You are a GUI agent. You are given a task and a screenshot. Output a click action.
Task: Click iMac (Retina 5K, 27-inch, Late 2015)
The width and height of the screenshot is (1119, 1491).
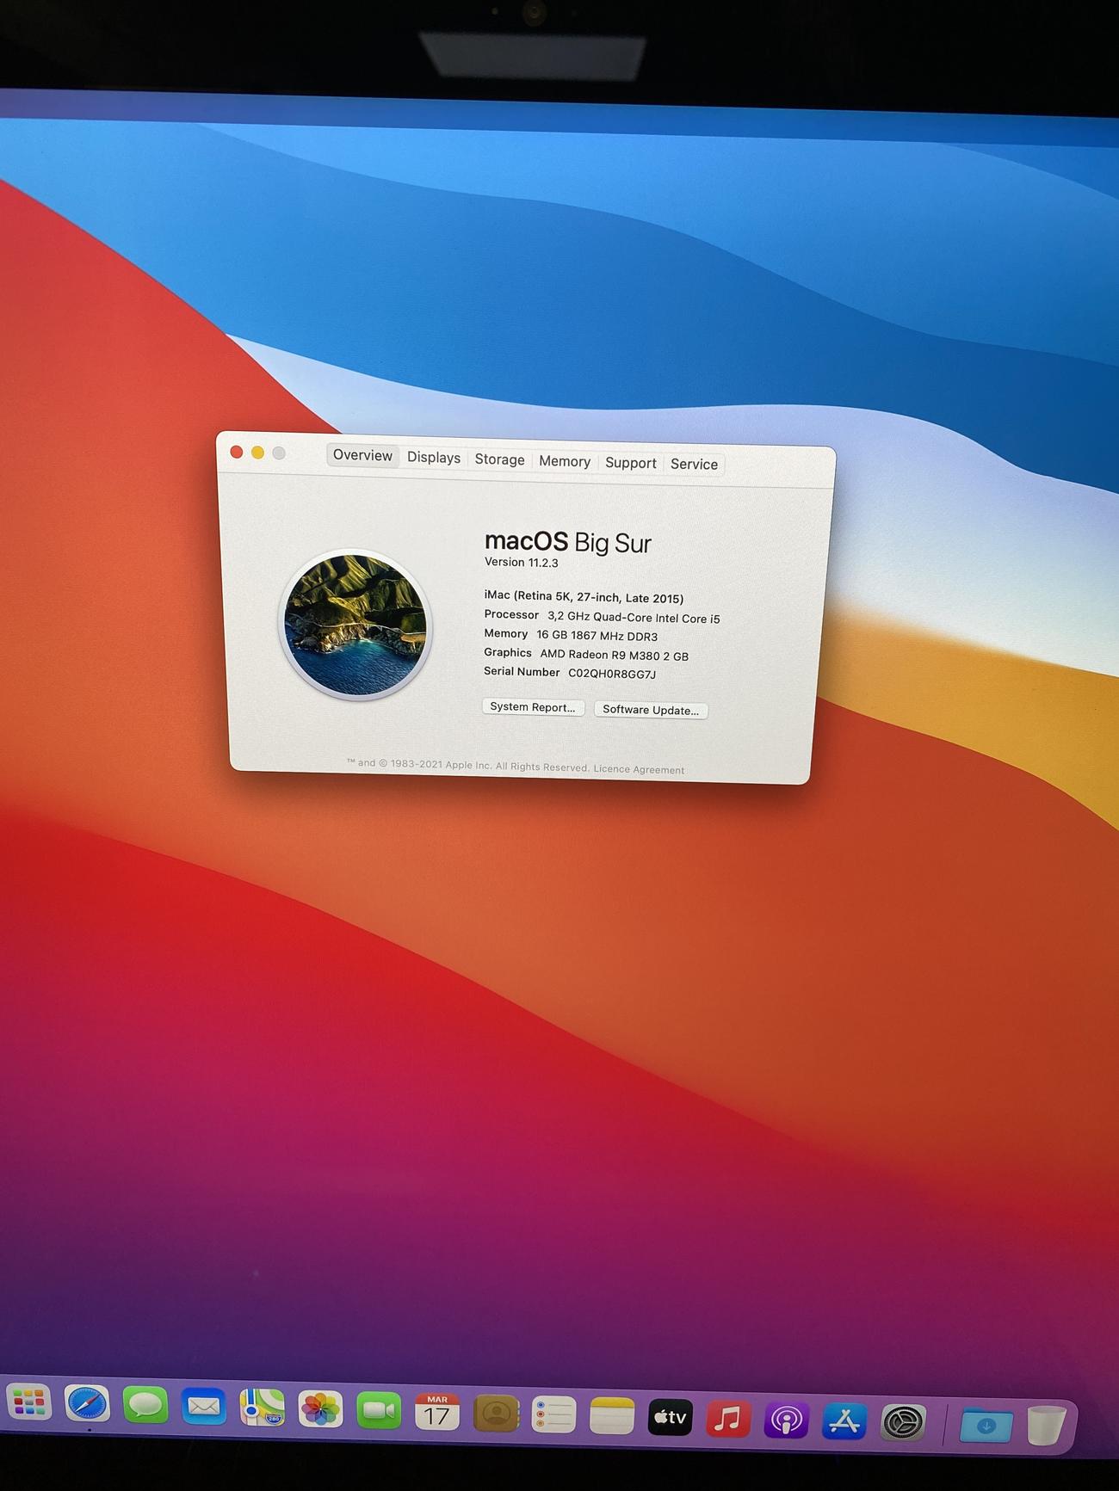point(584,597)
